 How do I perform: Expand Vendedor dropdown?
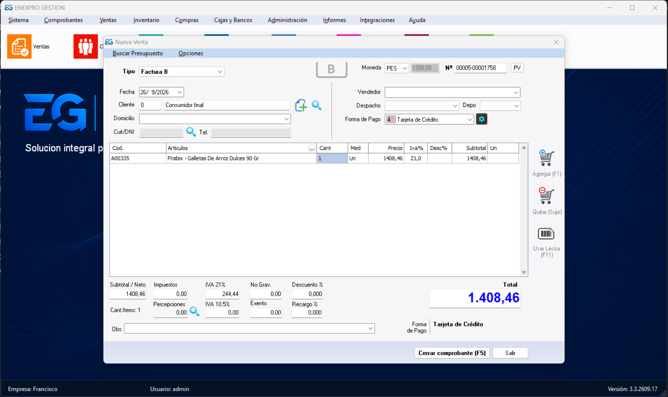coord(516,93)
